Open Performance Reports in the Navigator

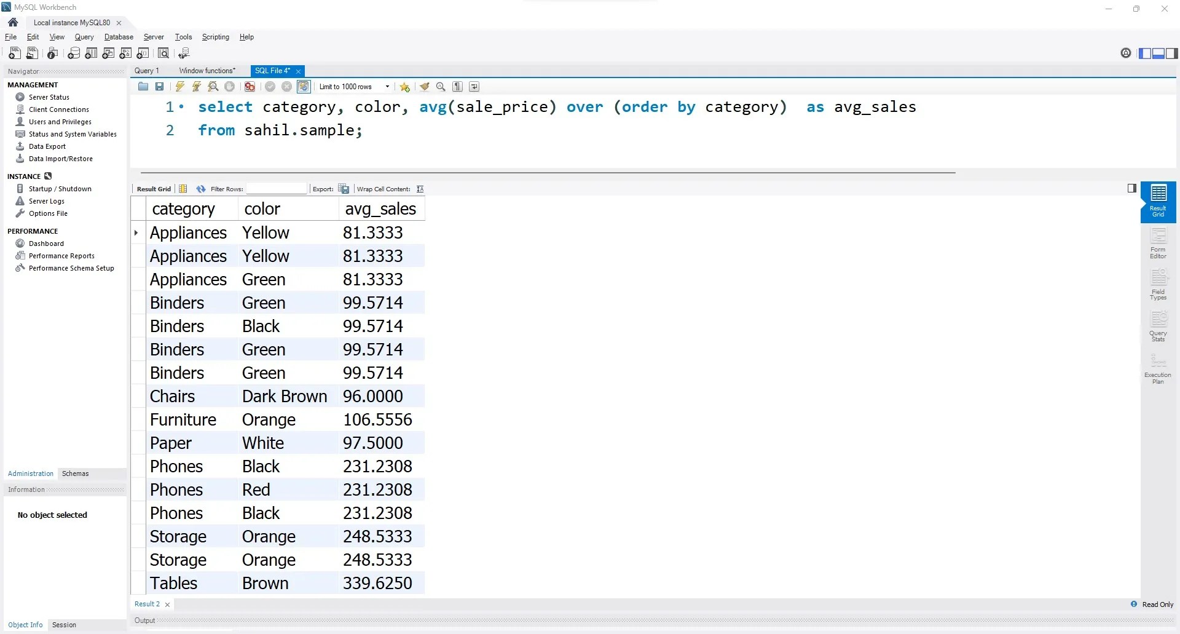point(61,256)
